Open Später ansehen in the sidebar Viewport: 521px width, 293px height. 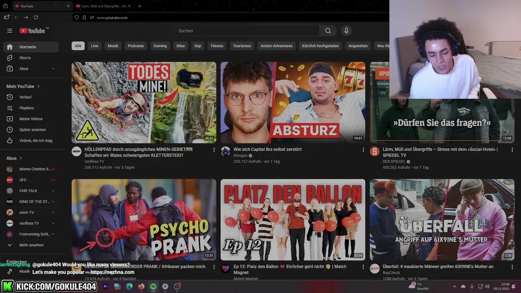(x=31, y=130)
